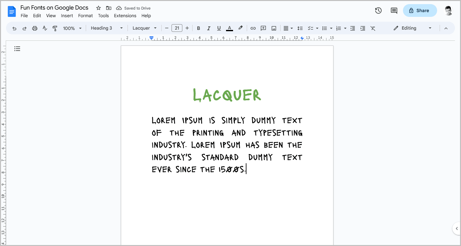The width and height of the screenshot is (461, 246).
Task: Star the Fun Fonts document
Action: coord(98,8)
